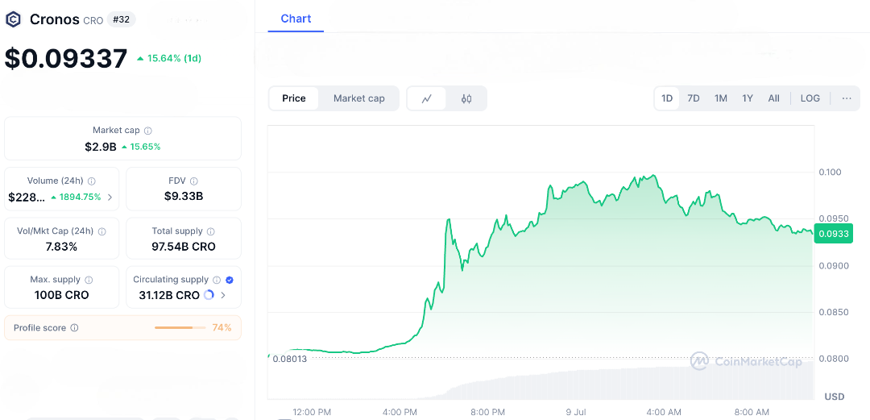
Task: Open chart more options ellipsis
Action: 847,98
